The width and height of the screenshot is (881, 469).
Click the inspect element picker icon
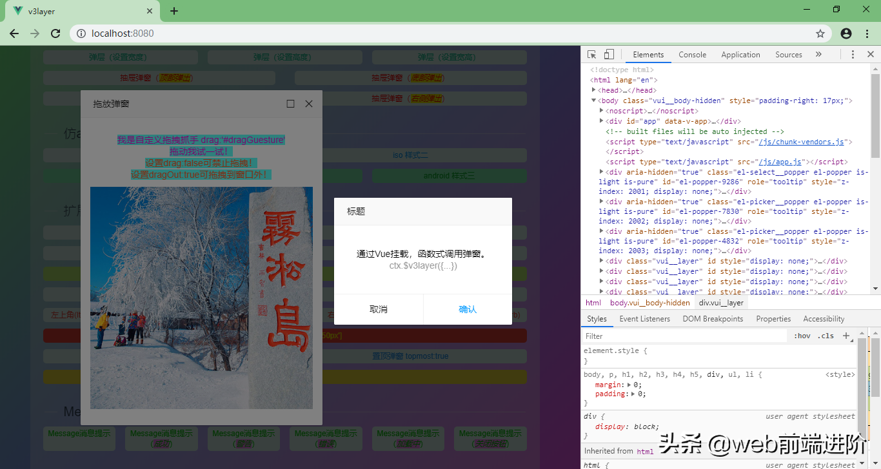pyautogui.click(x=591, y=55)
